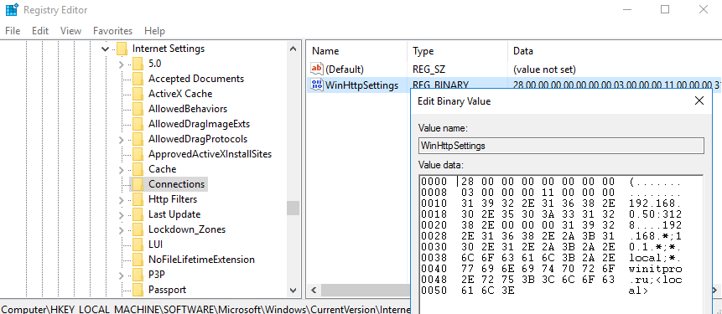This screenshot has height=314, width=722.
Task: Expand the Lockdown_Zones key
Action: point(121,230)
